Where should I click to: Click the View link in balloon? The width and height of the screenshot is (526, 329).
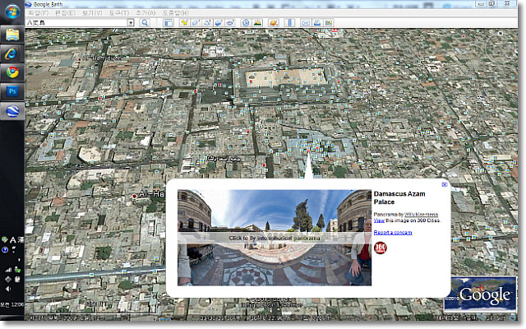coord(379,220)
